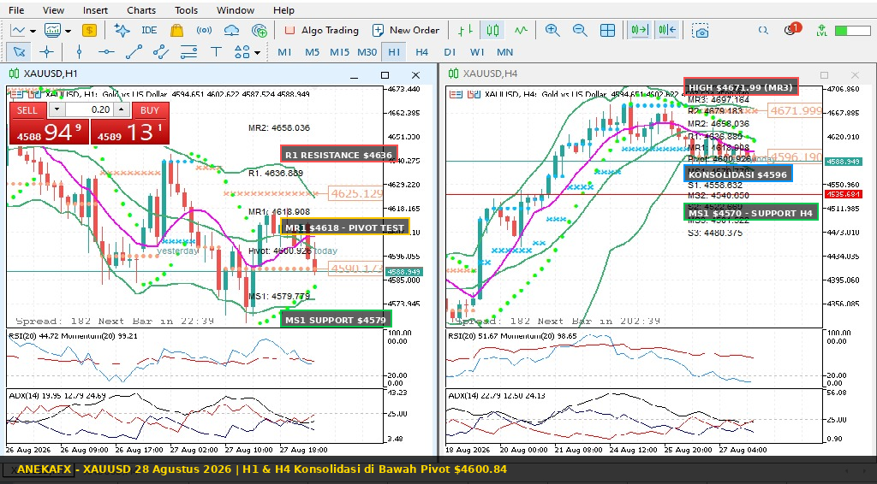The image size is (877, 484).
Task: Zoom out on the chart
Action: tap(580, 30)
